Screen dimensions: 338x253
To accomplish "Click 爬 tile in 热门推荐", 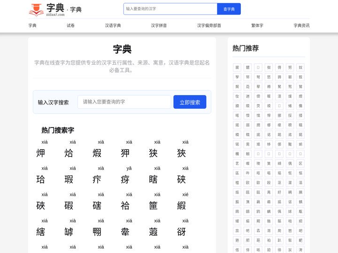I will (279, 231).
